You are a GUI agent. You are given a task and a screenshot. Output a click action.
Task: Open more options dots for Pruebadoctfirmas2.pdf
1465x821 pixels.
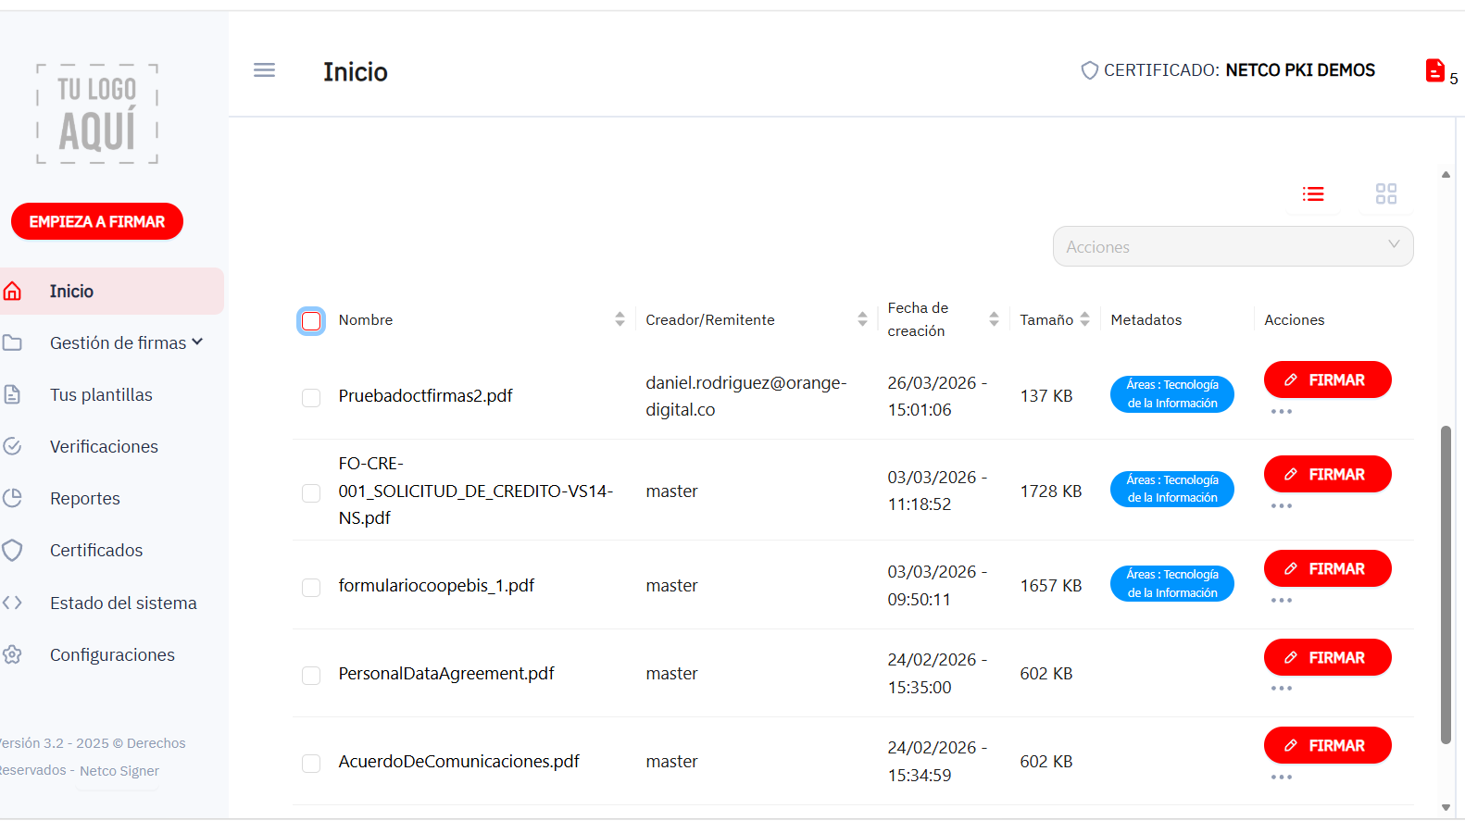1282,412
